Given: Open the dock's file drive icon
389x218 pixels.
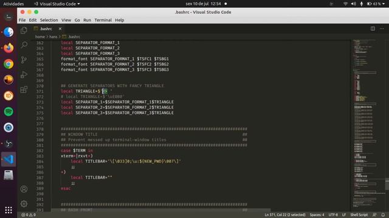Looking at the screenshot, I should (x=9, y=175).
